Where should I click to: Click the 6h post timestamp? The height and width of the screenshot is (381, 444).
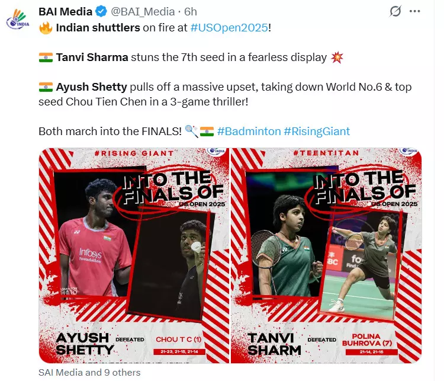tap(191, 12)
